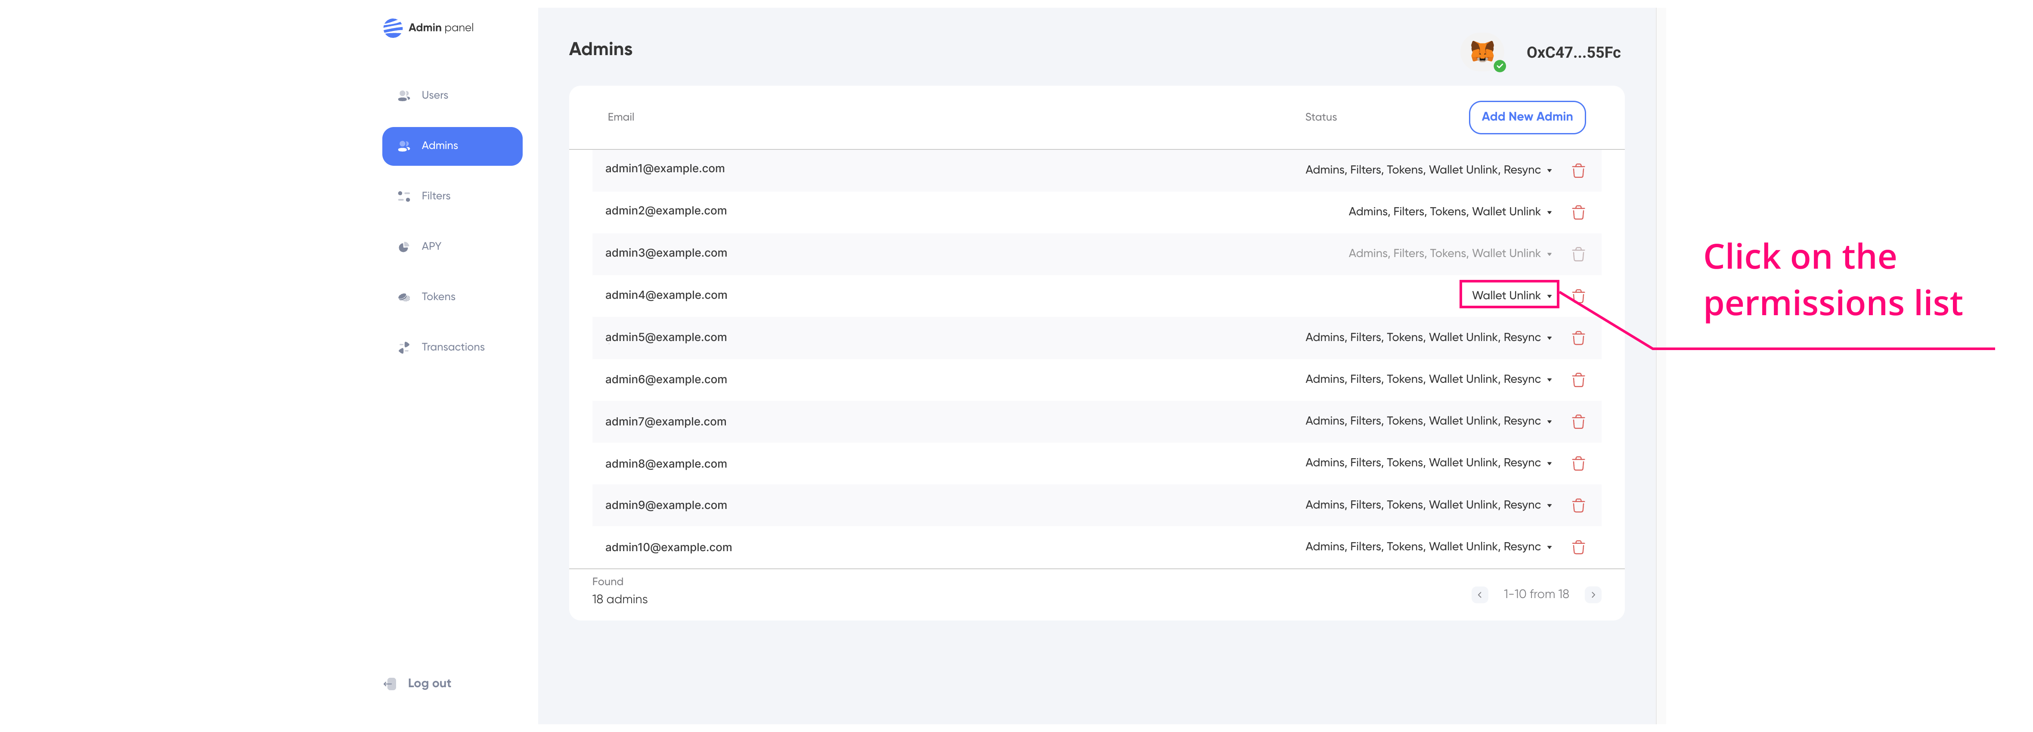Select Tokens from the sidebar
The width and height of the screenshot is (2033, 732).
[x=438, y=297]
